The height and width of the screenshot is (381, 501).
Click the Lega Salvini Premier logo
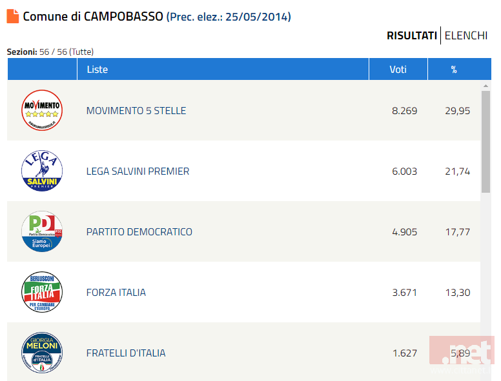click(42, 171)
